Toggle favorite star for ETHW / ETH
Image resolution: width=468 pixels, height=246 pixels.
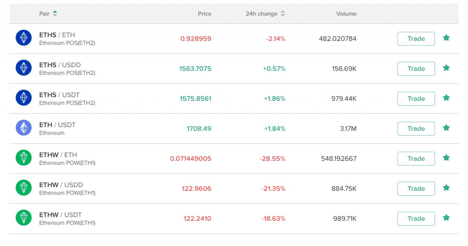pyautogui.click(x=446, y=158)
